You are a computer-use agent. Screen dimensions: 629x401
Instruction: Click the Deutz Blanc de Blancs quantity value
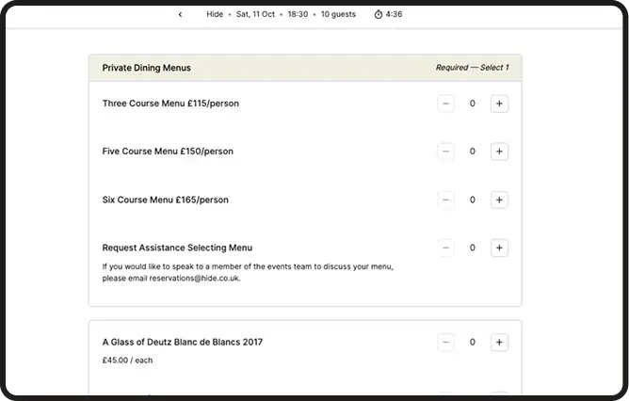point(473,342)
